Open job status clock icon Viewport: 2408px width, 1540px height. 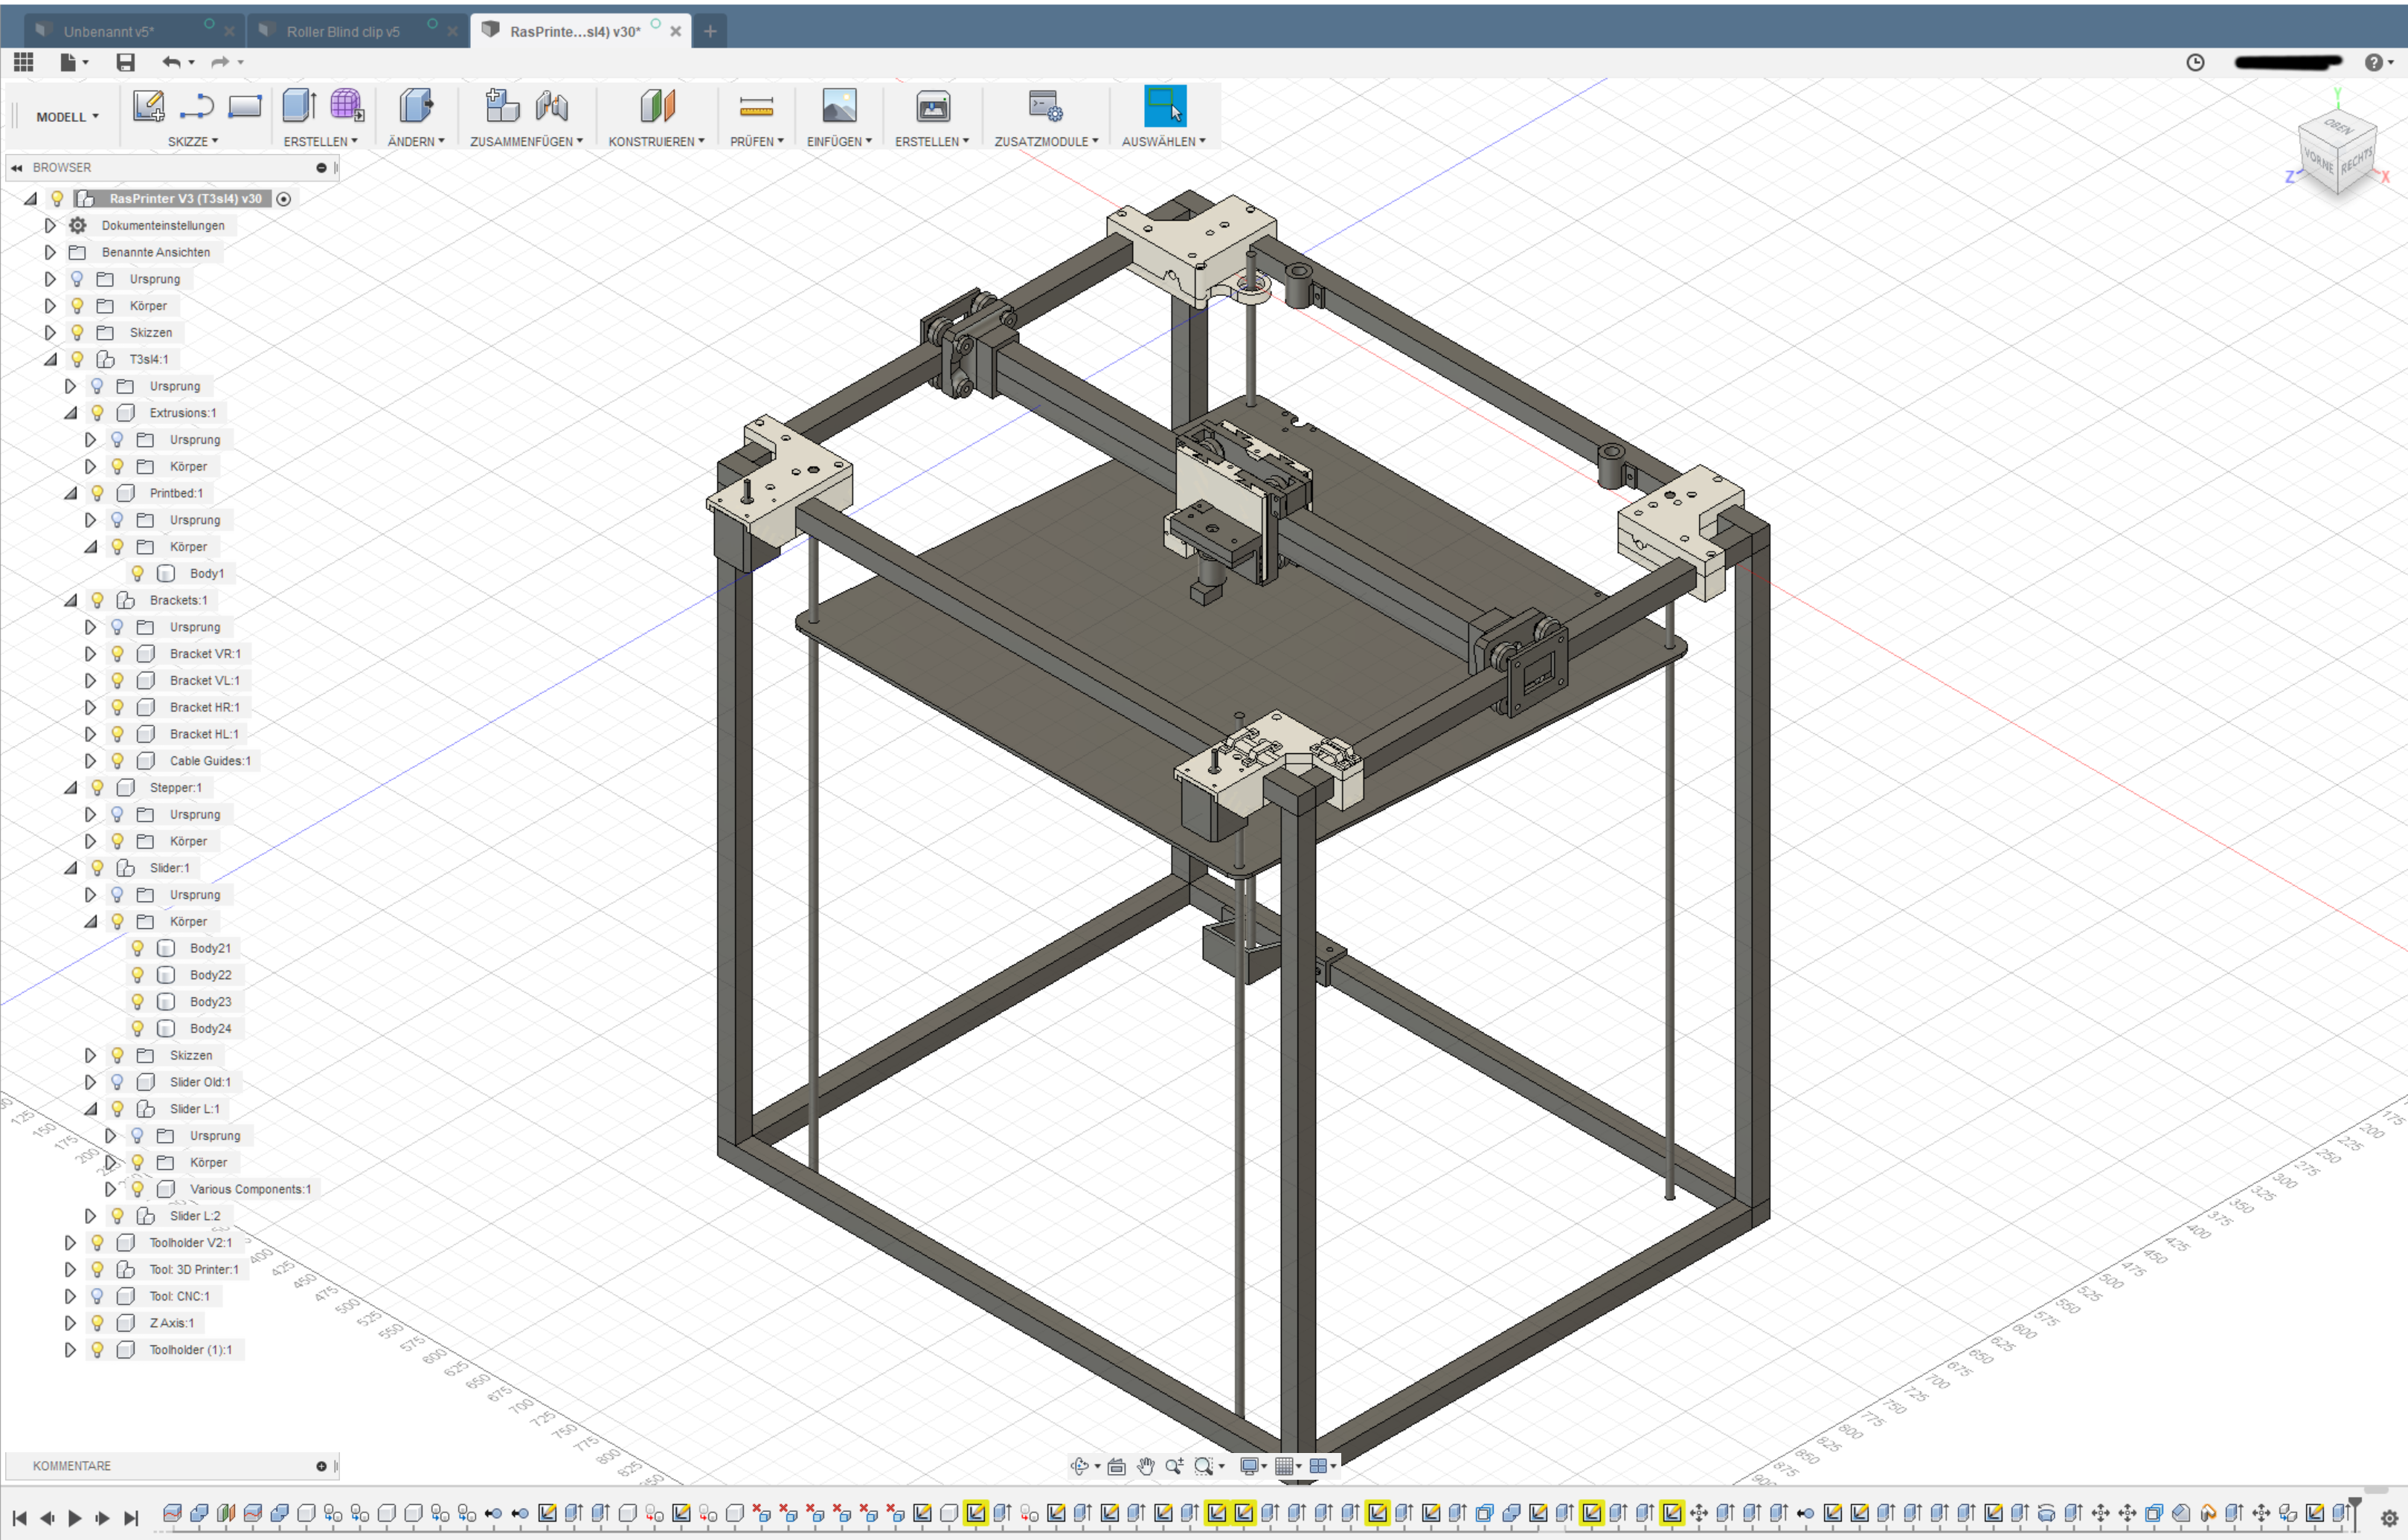[2195, 62]
